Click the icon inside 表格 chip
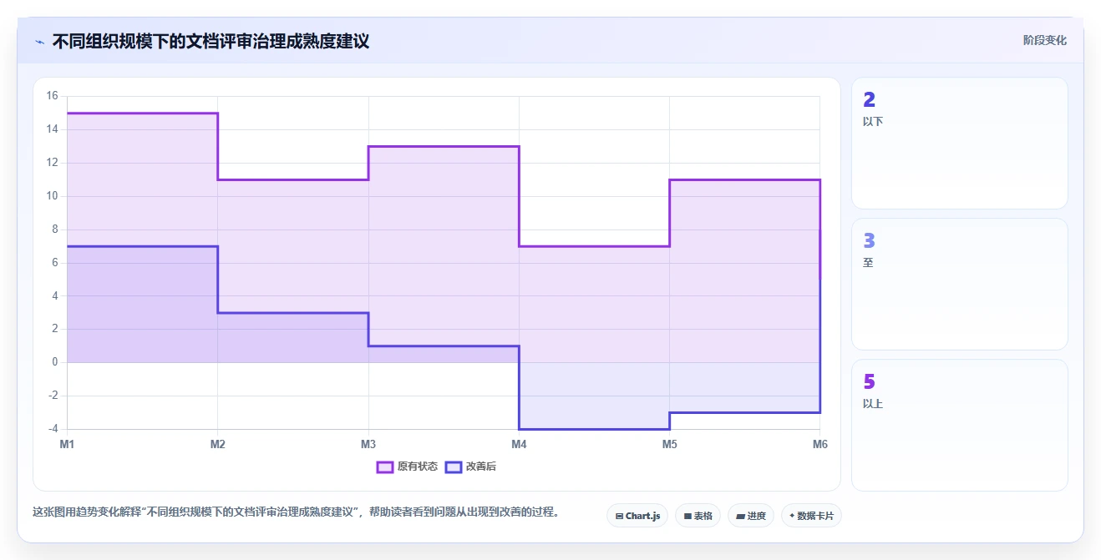The width and height of the screenshot is (1101, 560). tap(687, 516)
